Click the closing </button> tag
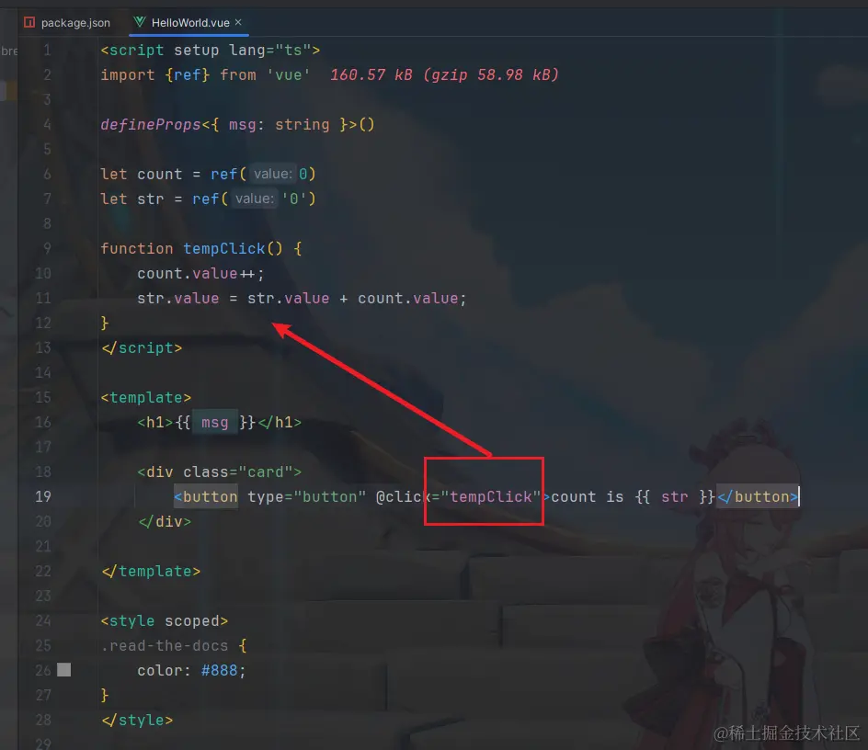The image size is (868, 750). [x=758, y=496]
